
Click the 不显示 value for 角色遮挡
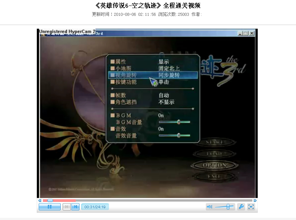click(166, 102)
